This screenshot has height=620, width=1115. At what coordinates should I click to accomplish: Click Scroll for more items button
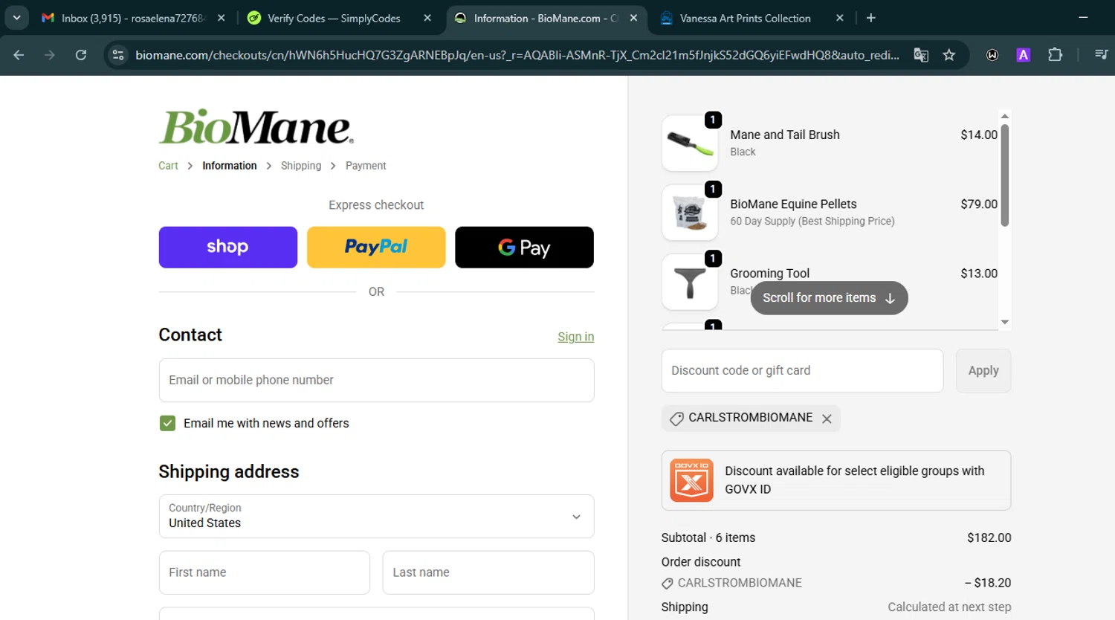(x=829, y=298)
